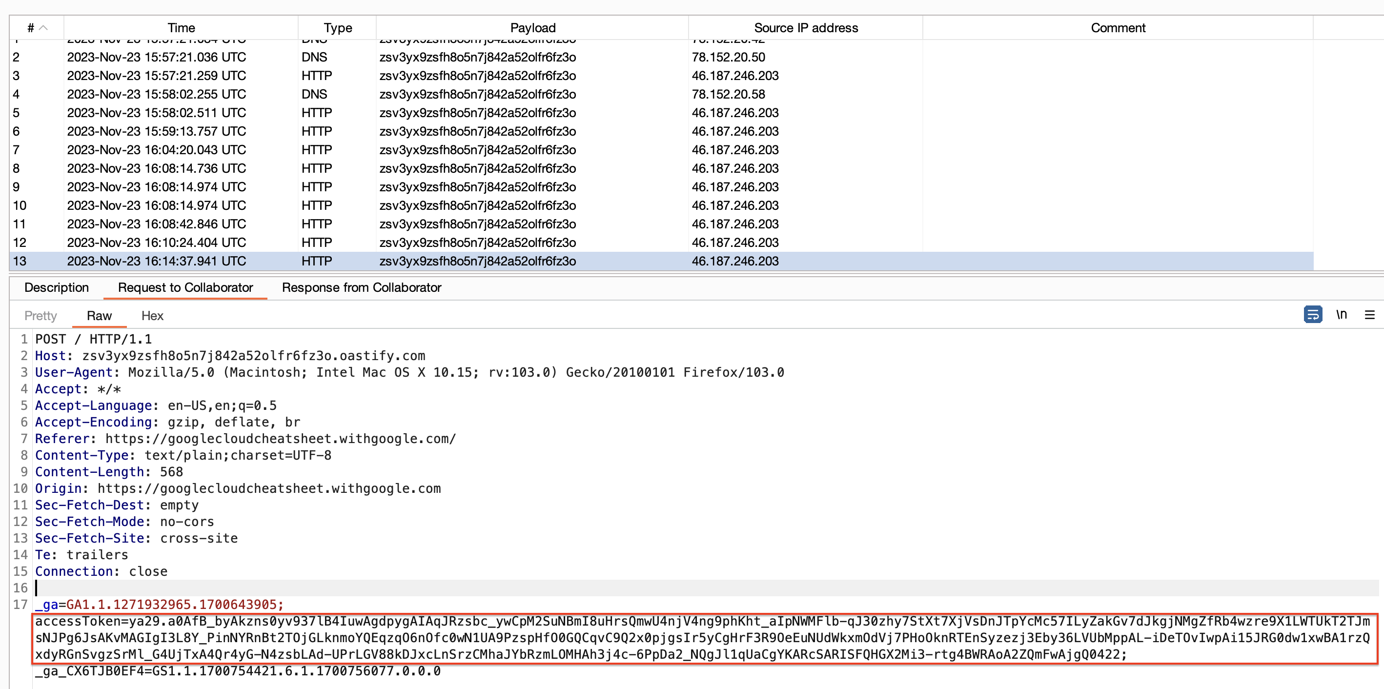Select the Raw view tab
The height and width of the screenshot is (689, 1384).
point(99,316)
